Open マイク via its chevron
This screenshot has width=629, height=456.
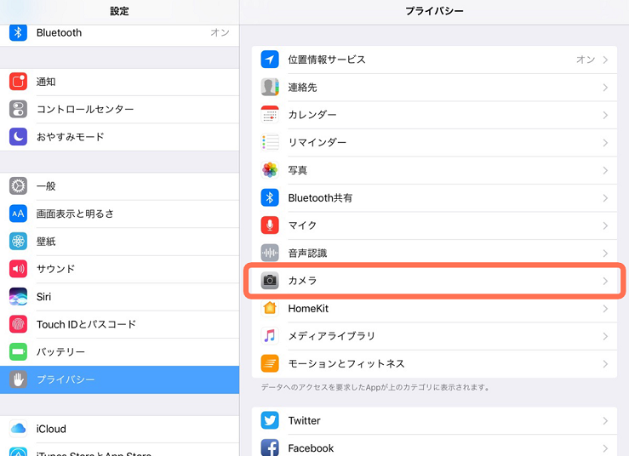point(605,225)
